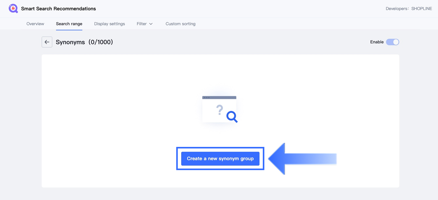Click the empty-state illustration window title bar

point(219,97)
